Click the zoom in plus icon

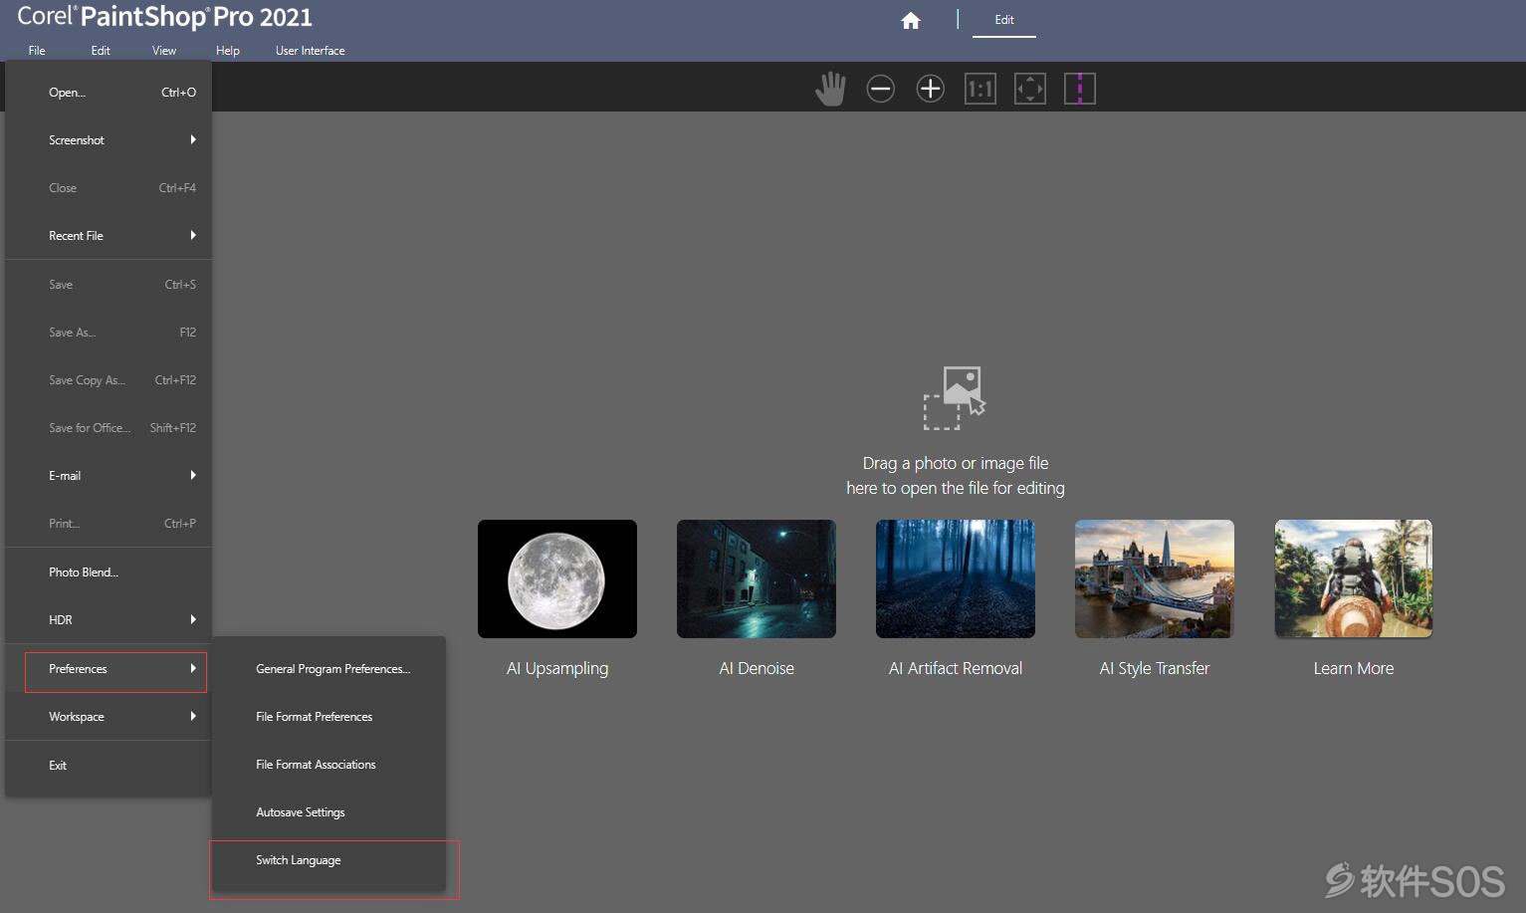pyautogui.click(x=930, y=89)
